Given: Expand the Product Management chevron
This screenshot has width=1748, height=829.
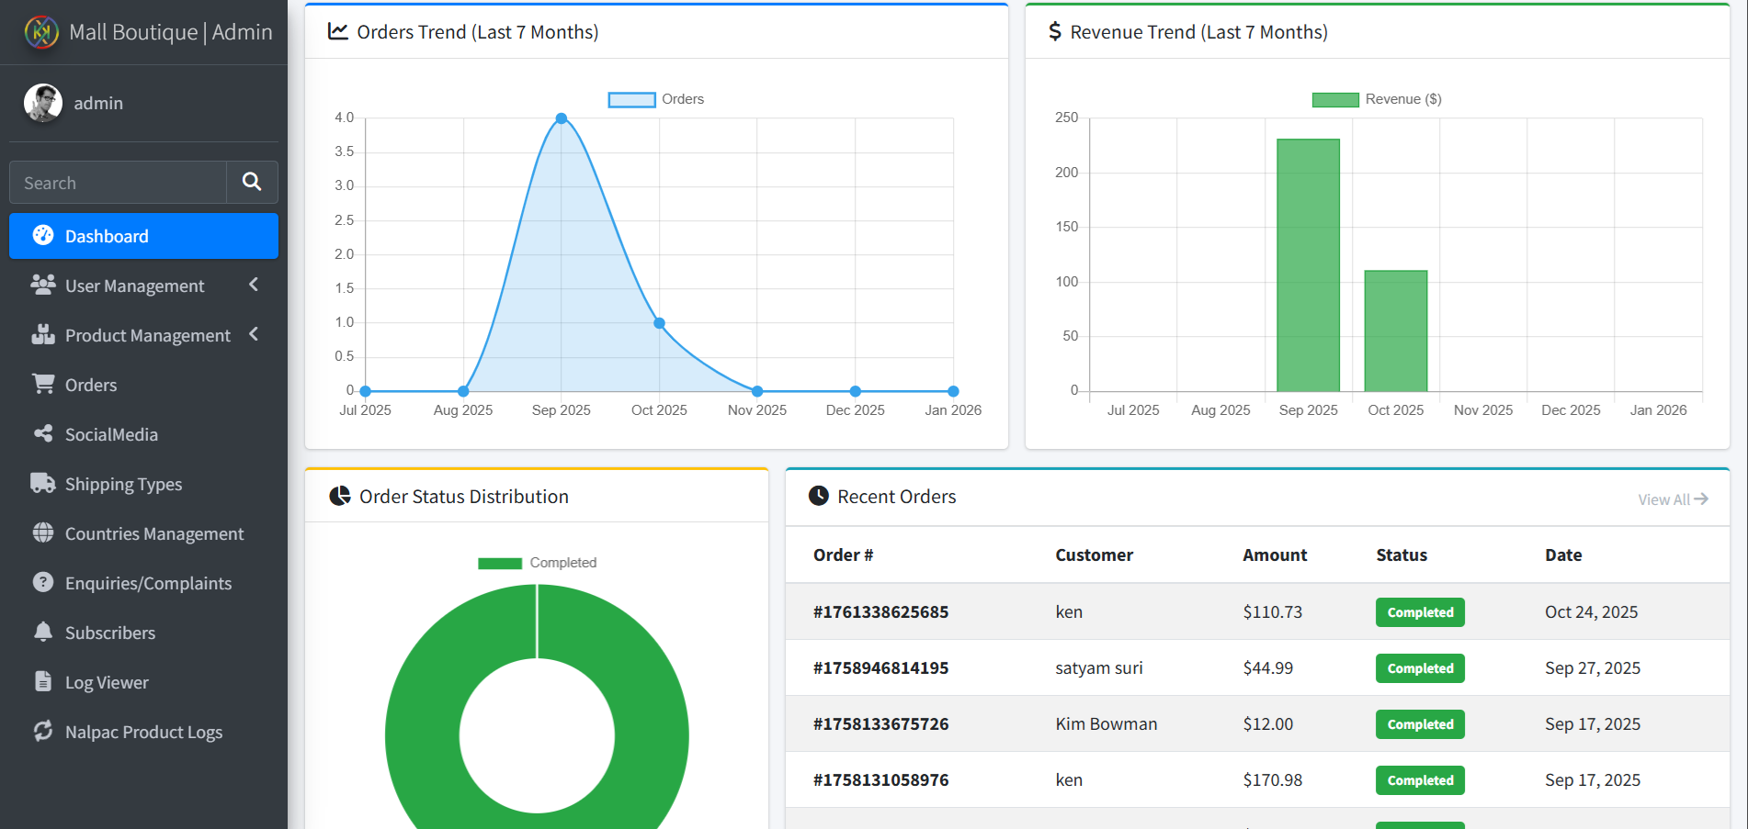Looking at the screenshot, I should tap(254, 335).
